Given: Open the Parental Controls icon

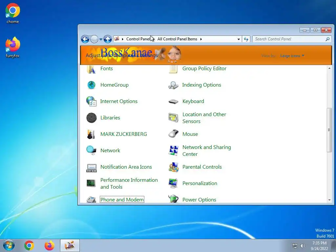Looking at the screenshot, I should [173, 167].
